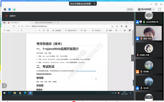Open the 演讲者视图 layout dropdown

click(146, 9)
